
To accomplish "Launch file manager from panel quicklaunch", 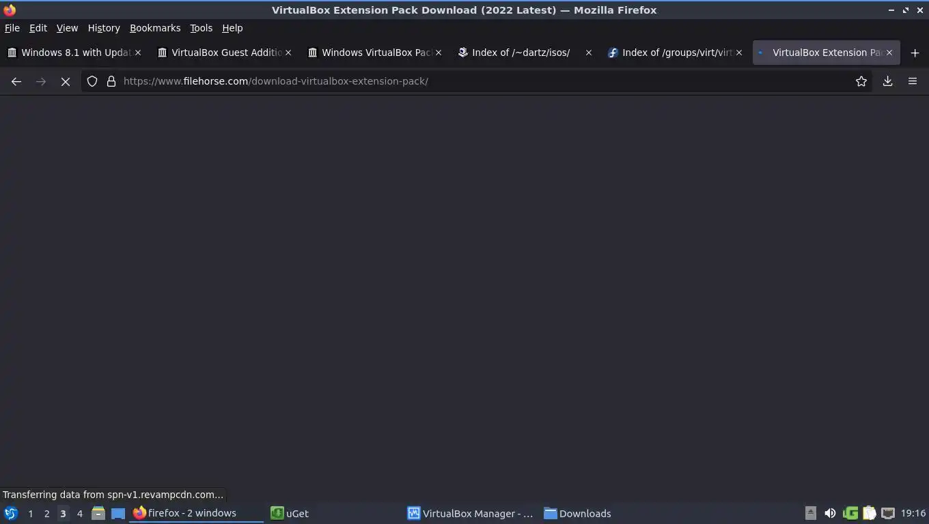I will click(98, 513).
